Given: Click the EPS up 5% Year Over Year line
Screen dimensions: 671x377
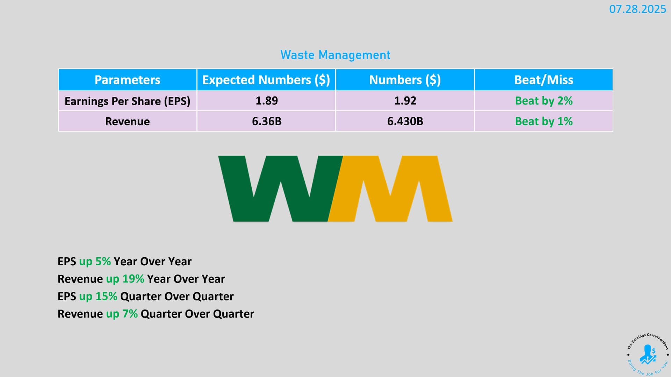Looking at the screenshot, I should tap(124, 261).
